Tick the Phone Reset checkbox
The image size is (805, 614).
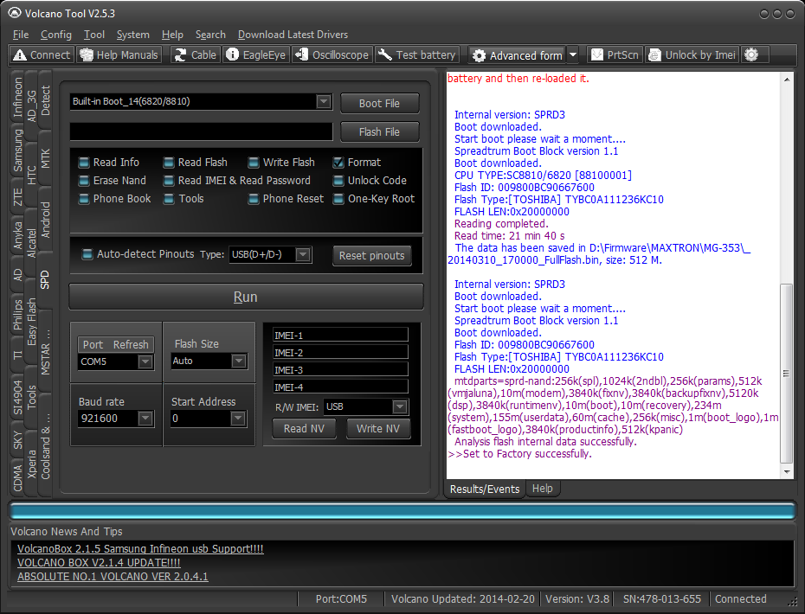point(254,199)
